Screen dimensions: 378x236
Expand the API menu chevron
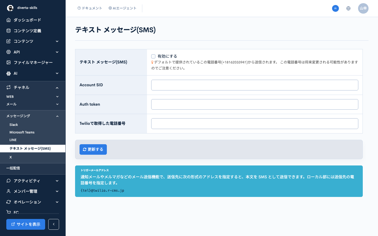(x=57, y=52)
